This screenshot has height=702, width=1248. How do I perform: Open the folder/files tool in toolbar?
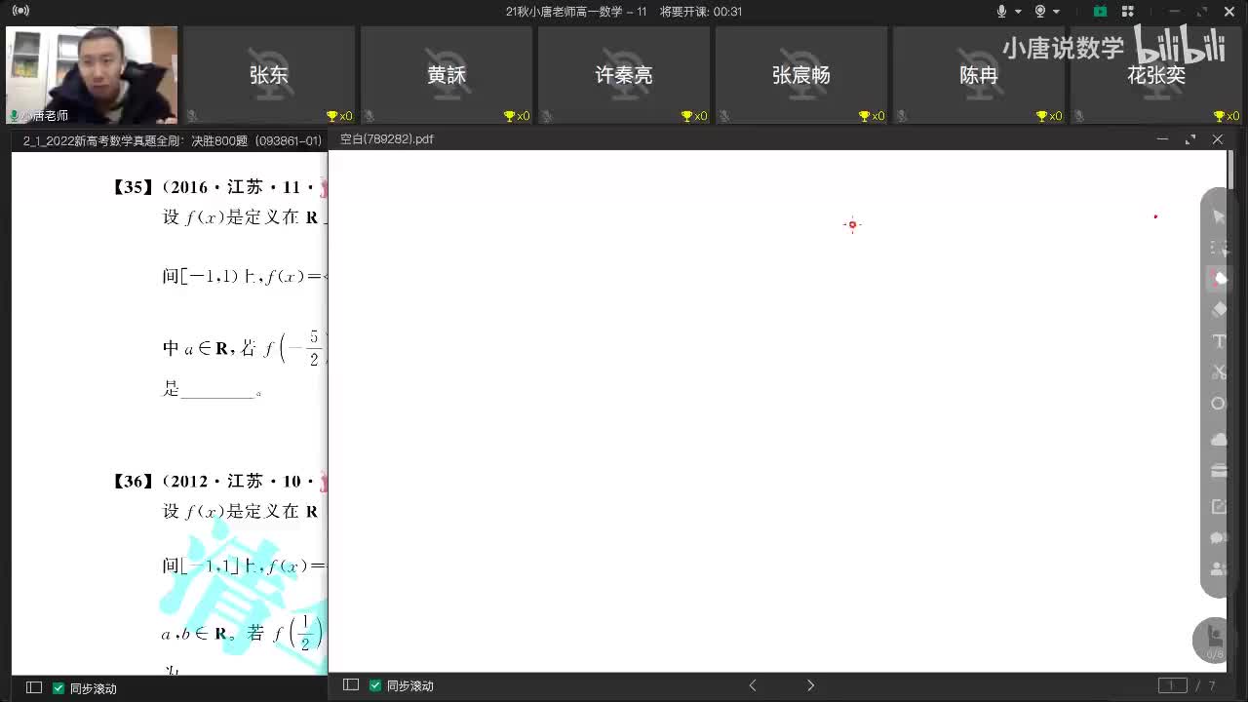[x=1218, y=471]
